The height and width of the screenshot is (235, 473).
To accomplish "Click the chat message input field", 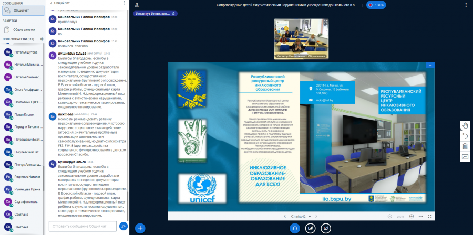I will tap(83, 226).
